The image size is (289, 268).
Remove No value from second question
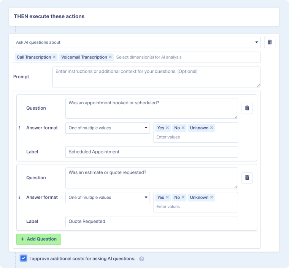click(183, 198)
